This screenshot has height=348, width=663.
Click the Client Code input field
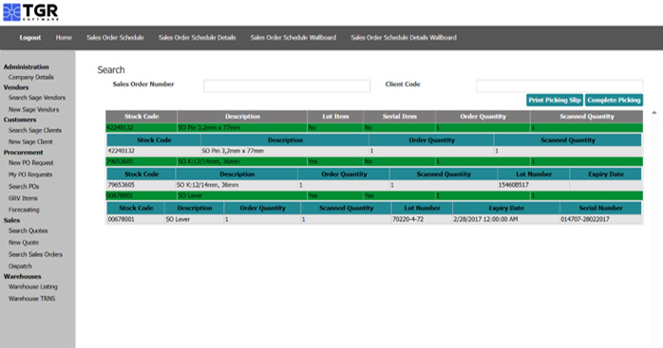tap(559, 85)
